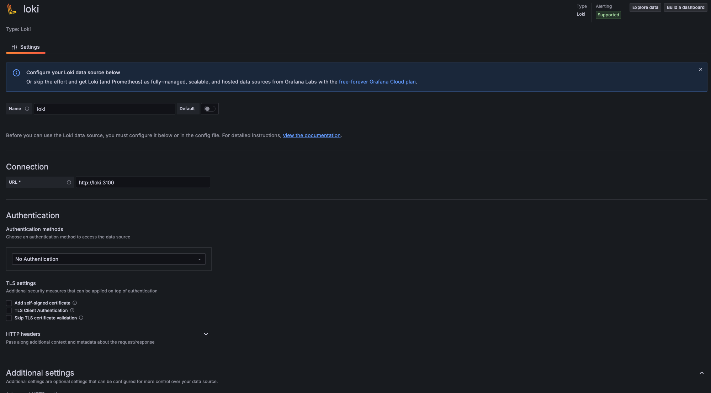Screen dimensions: 711x393
Task: Click the Loki flame logo icon
Action: coord(12,9)
